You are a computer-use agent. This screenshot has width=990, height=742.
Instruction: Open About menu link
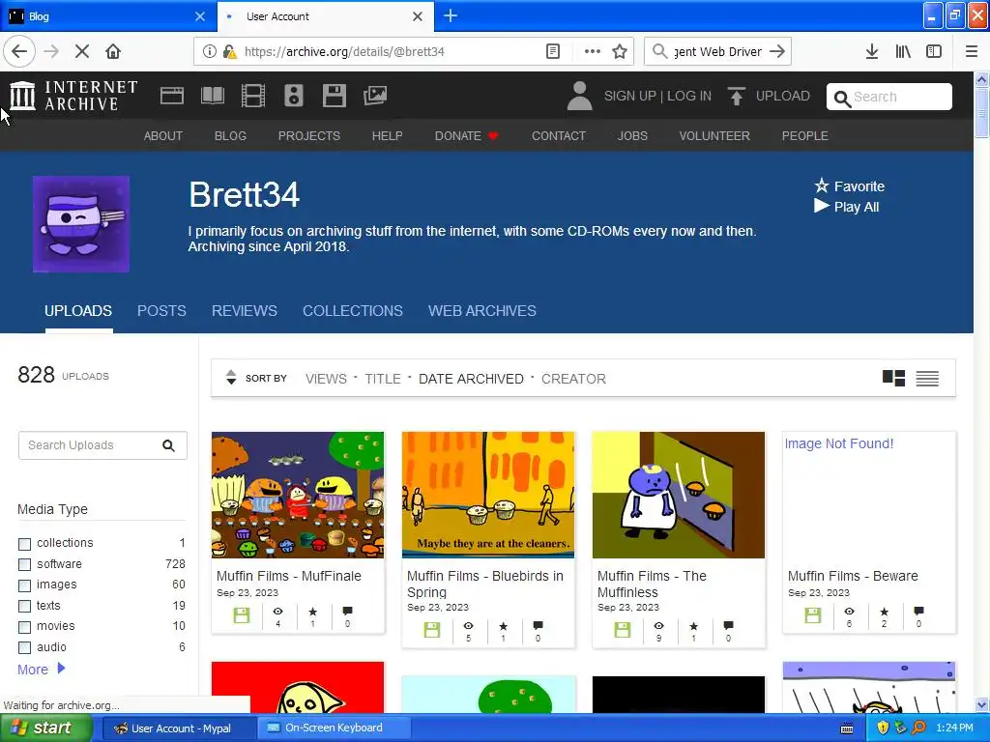coord(162,135)
